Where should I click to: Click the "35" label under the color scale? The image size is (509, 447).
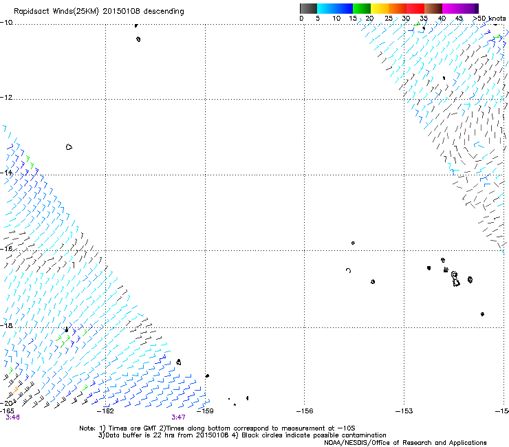point(424,19)
